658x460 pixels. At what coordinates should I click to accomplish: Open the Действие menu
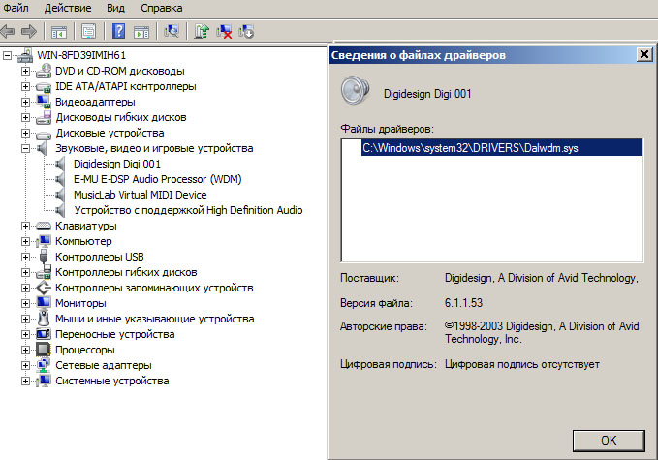click(x=68, y=8)
